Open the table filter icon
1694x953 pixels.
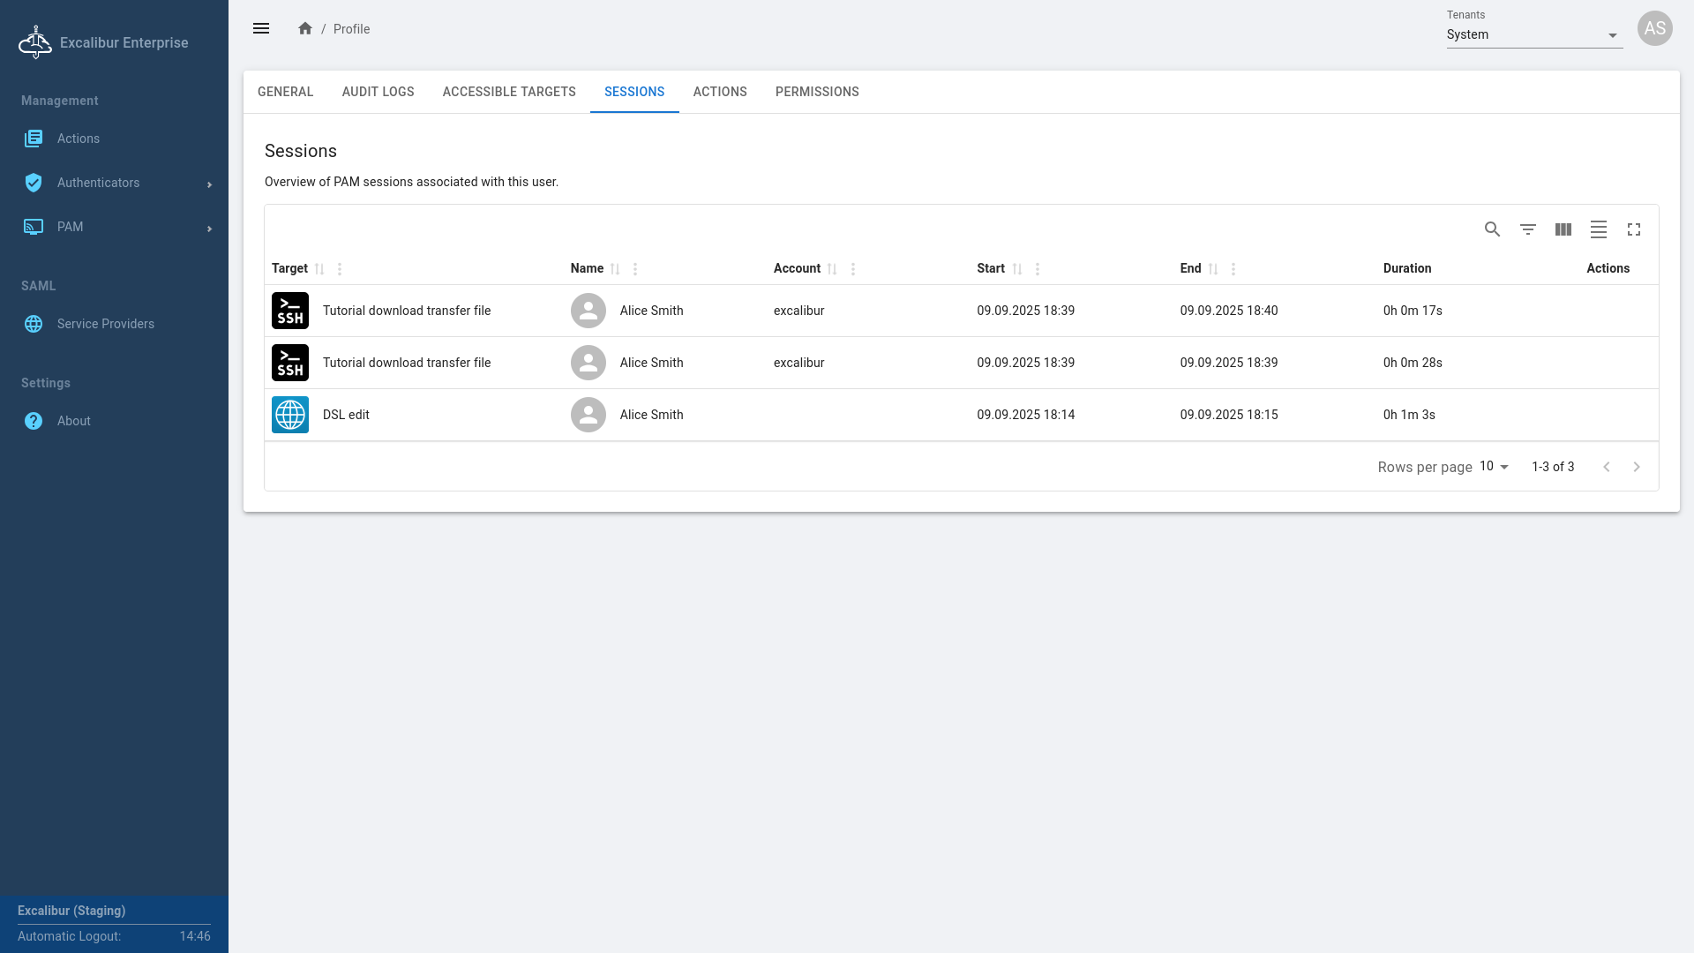1528,229
